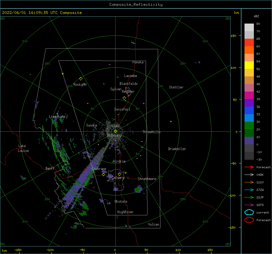The height and width of the screenshot is (254, 272).
Task: Select the magenta swatch between 42 and 39
Action: pyautogui.click(x=249, y=95)
